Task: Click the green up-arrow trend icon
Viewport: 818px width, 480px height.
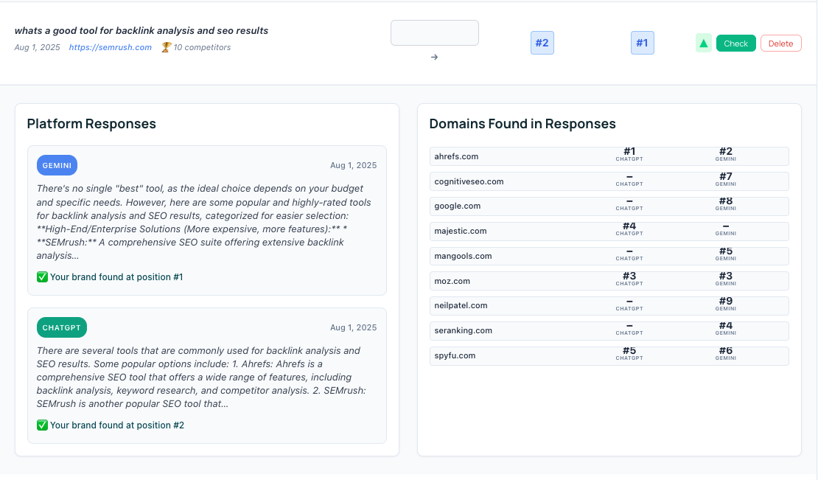Action: [703, 44]
